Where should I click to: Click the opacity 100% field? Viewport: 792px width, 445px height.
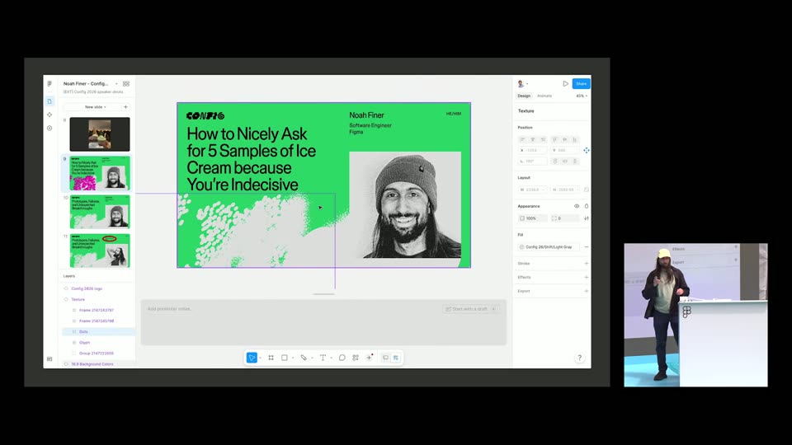533,218
